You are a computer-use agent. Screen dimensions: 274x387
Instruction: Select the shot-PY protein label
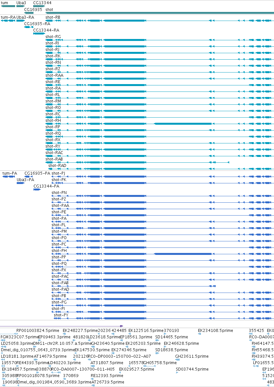(x=61, y=315)
